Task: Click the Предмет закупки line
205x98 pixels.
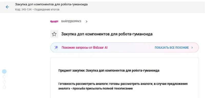Action: [109, 71]
